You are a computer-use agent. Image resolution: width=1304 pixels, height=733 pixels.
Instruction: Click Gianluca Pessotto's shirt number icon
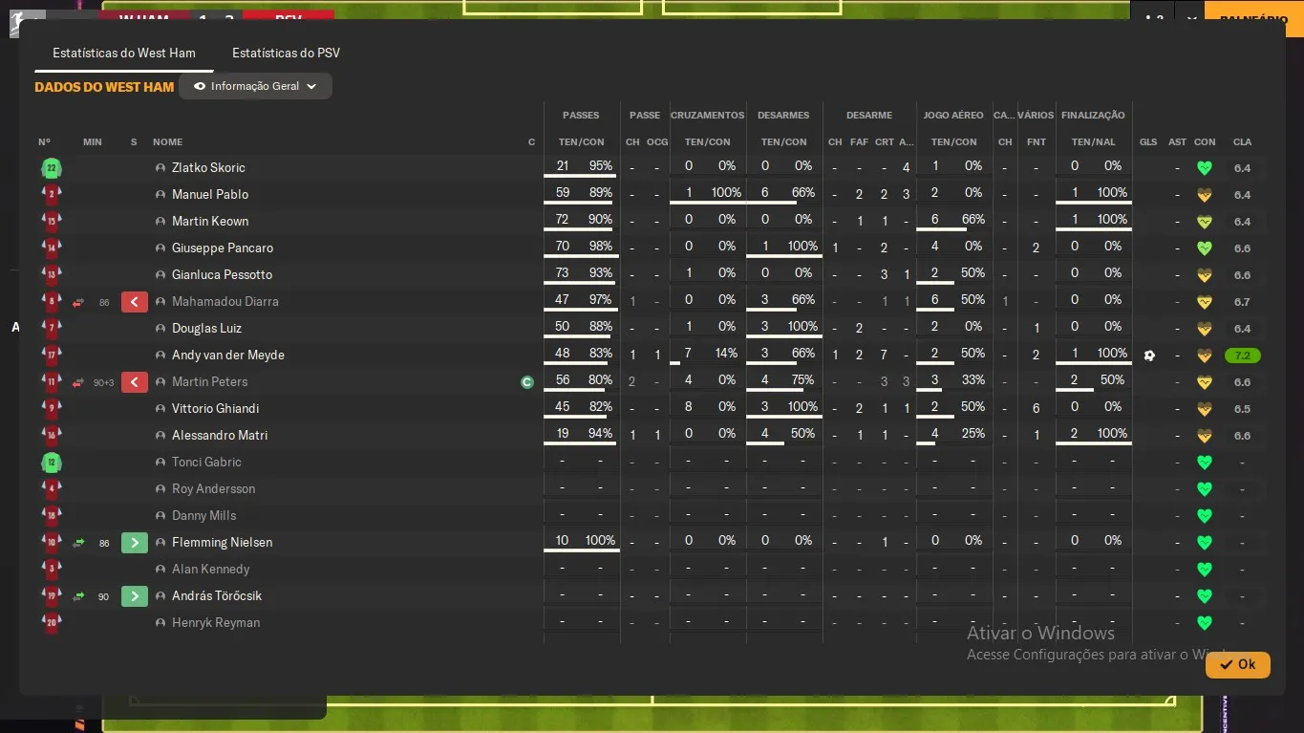[52, 275]
